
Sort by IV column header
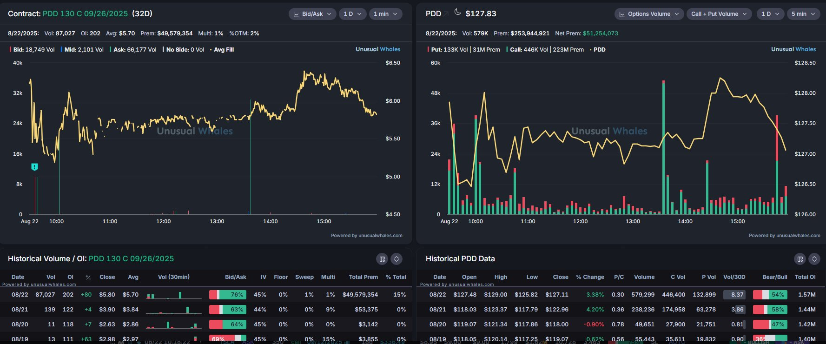tap(264, 277)
